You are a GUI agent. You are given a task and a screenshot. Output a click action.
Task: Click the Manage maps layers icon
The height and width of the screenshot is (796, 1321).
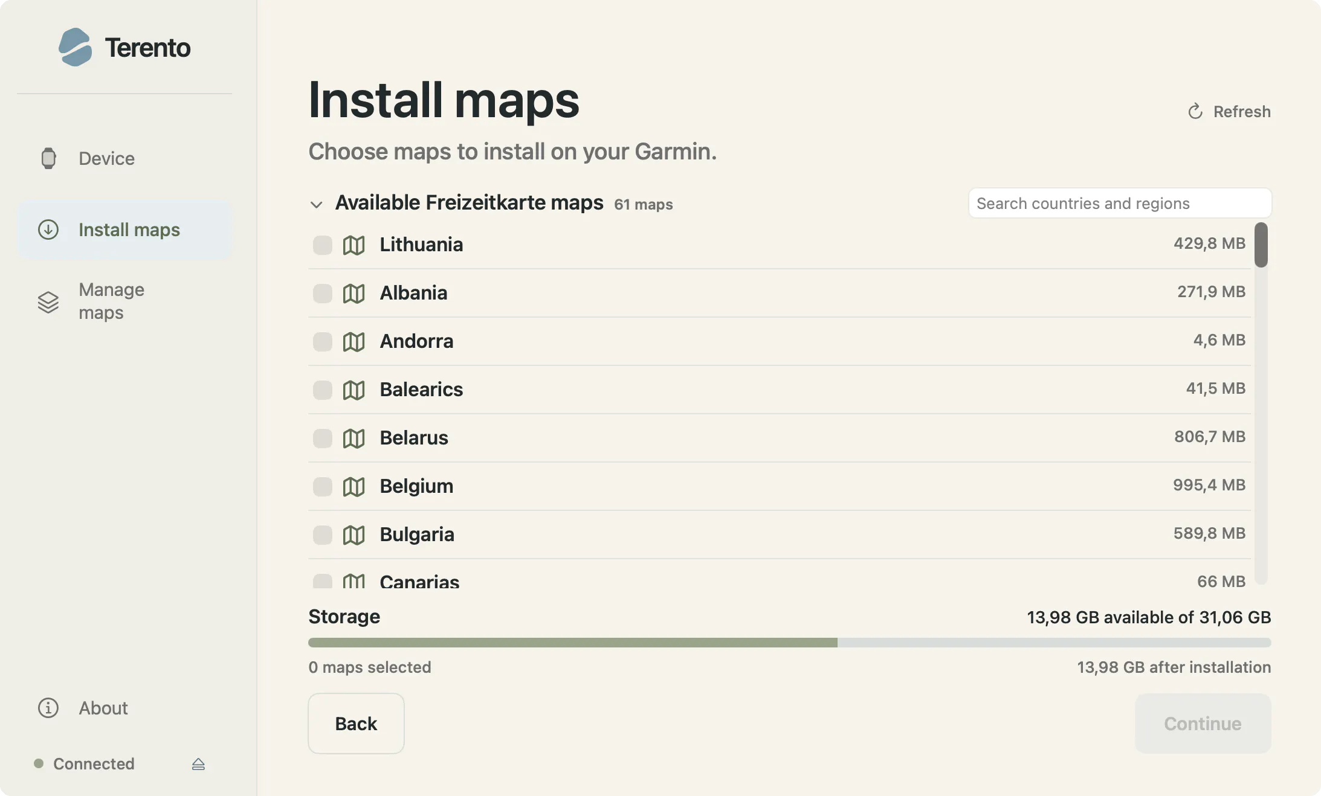click(x=48, y=301)
